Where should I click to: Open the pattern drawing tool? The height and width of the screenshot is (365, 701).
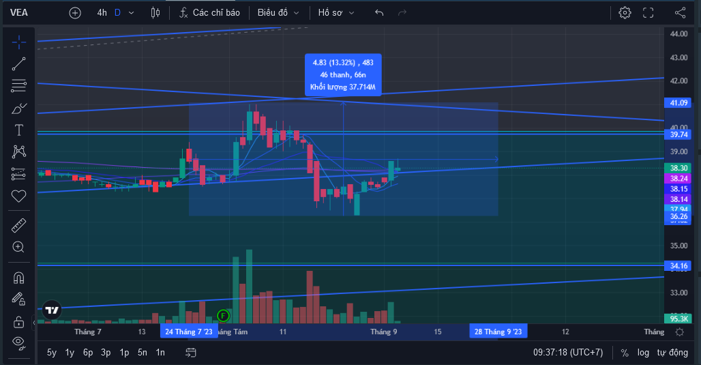(x=19, y=151)
